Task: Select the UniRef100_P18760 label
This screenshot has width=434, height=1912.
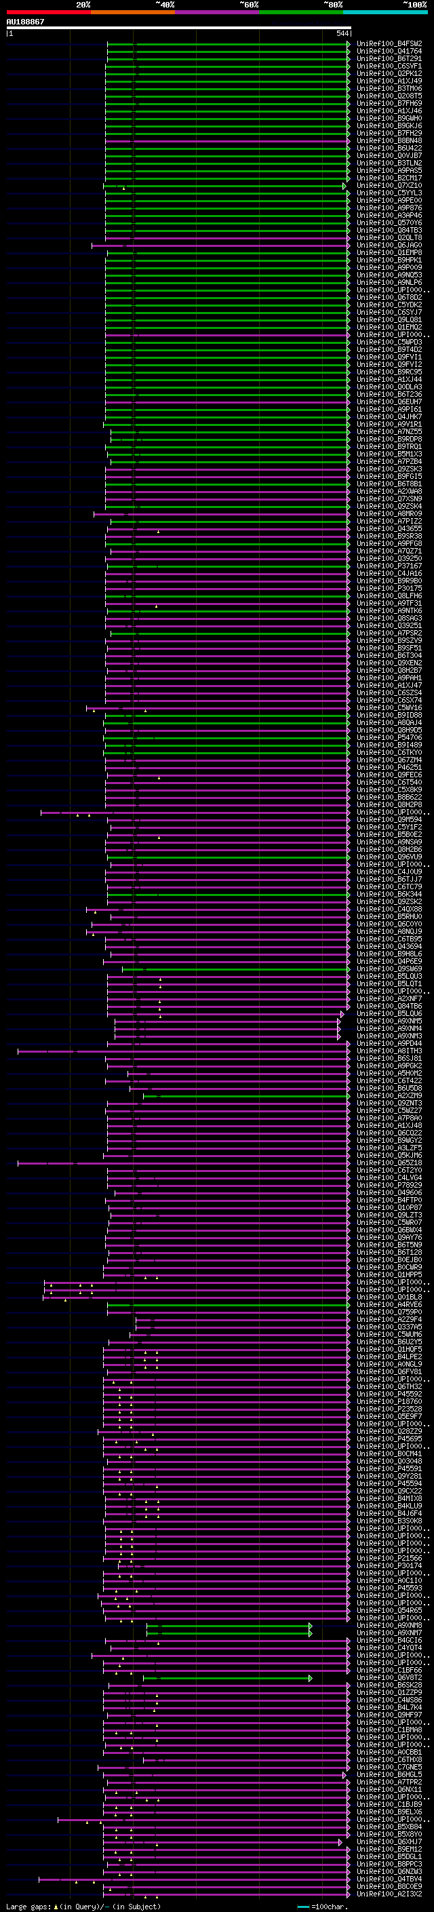Action: point(389,1402)
